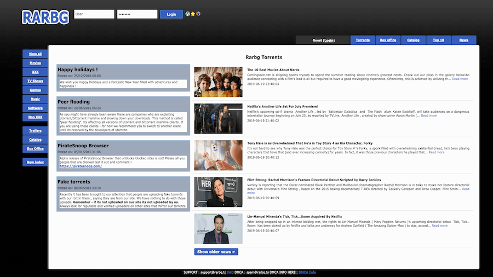Click the Happy holidays ! heading
Viewport: 493px width, 277px height.
tap(78, 70)
